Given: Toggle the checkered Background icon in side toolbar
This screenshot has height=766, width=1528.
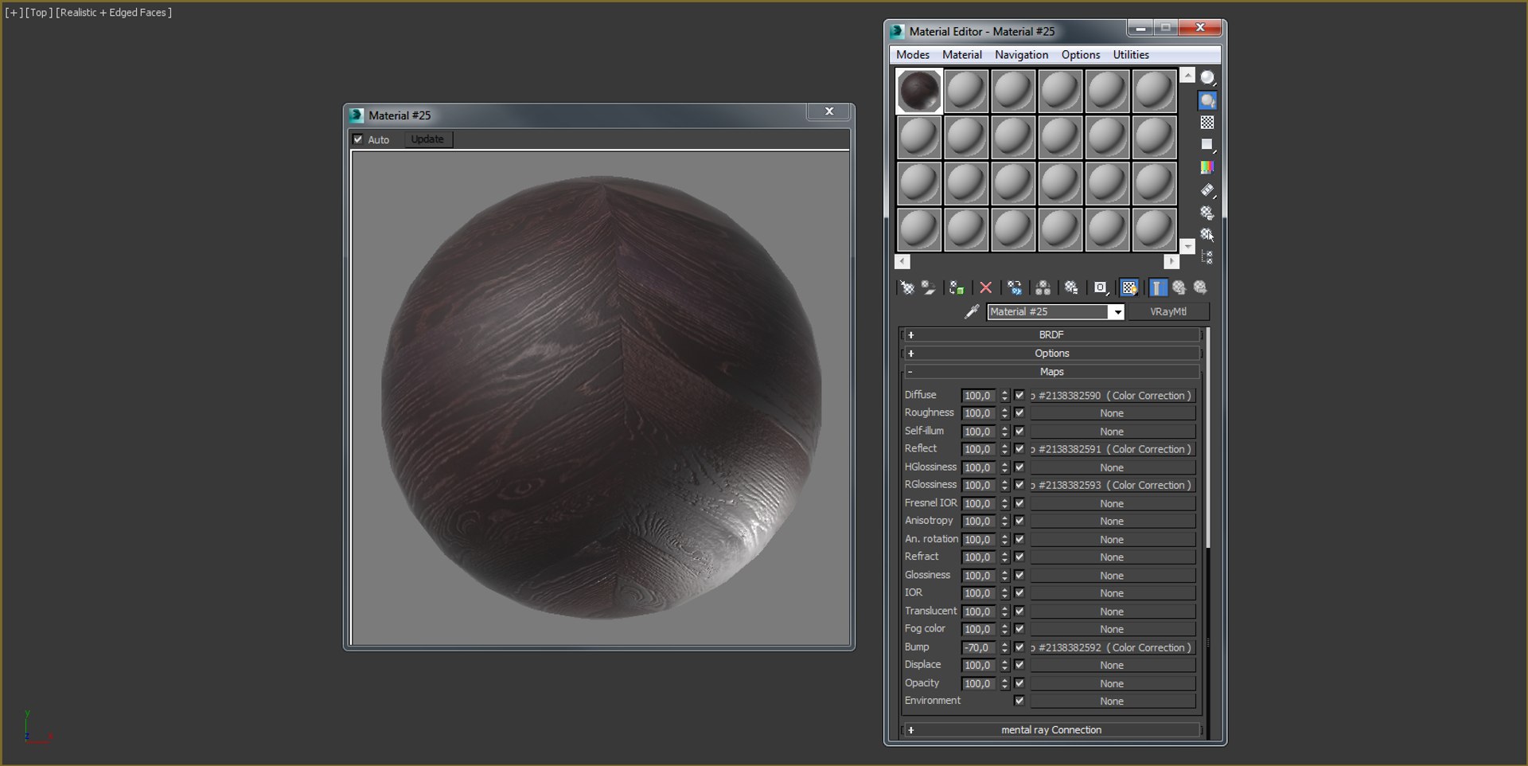Looking at the screenshot, I should pyautogui.click(x=1207, y=123).
